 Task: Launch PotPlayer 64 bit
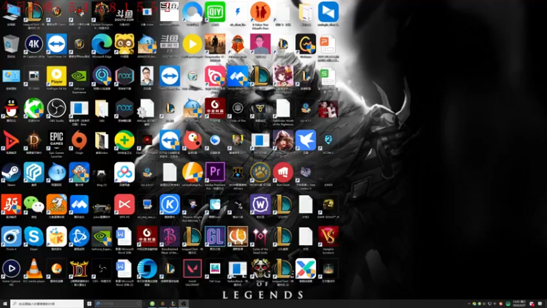point(57,76)
